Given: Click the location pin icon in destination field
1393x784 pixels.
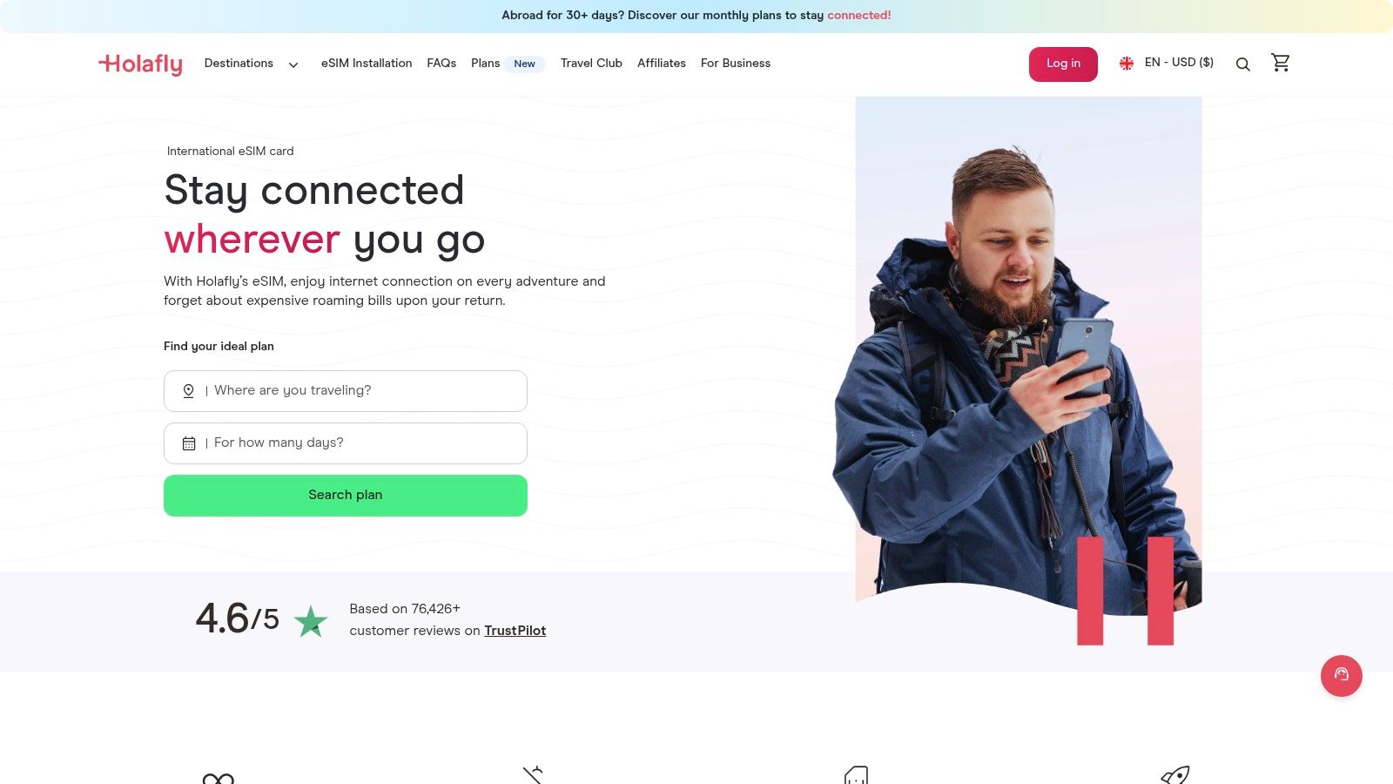Looking at the screenshot, I should pyautogui.click(x=188, y=391).
